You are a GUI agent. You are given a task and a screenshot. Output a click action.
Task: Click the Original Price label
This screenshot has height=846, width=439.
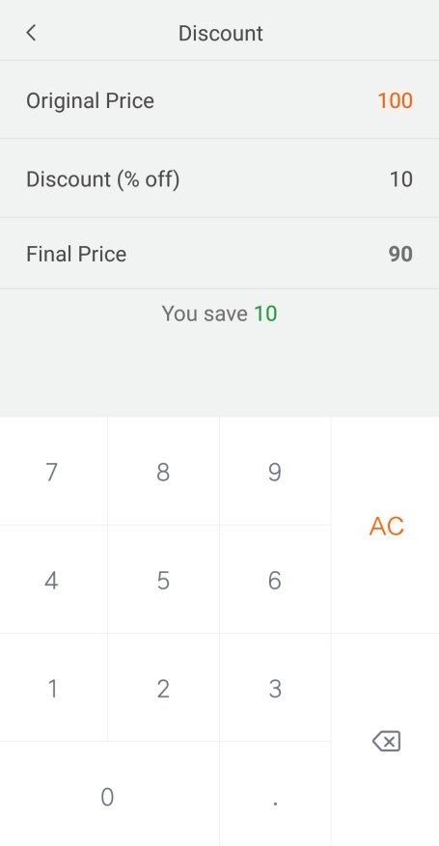coord(90,101)
